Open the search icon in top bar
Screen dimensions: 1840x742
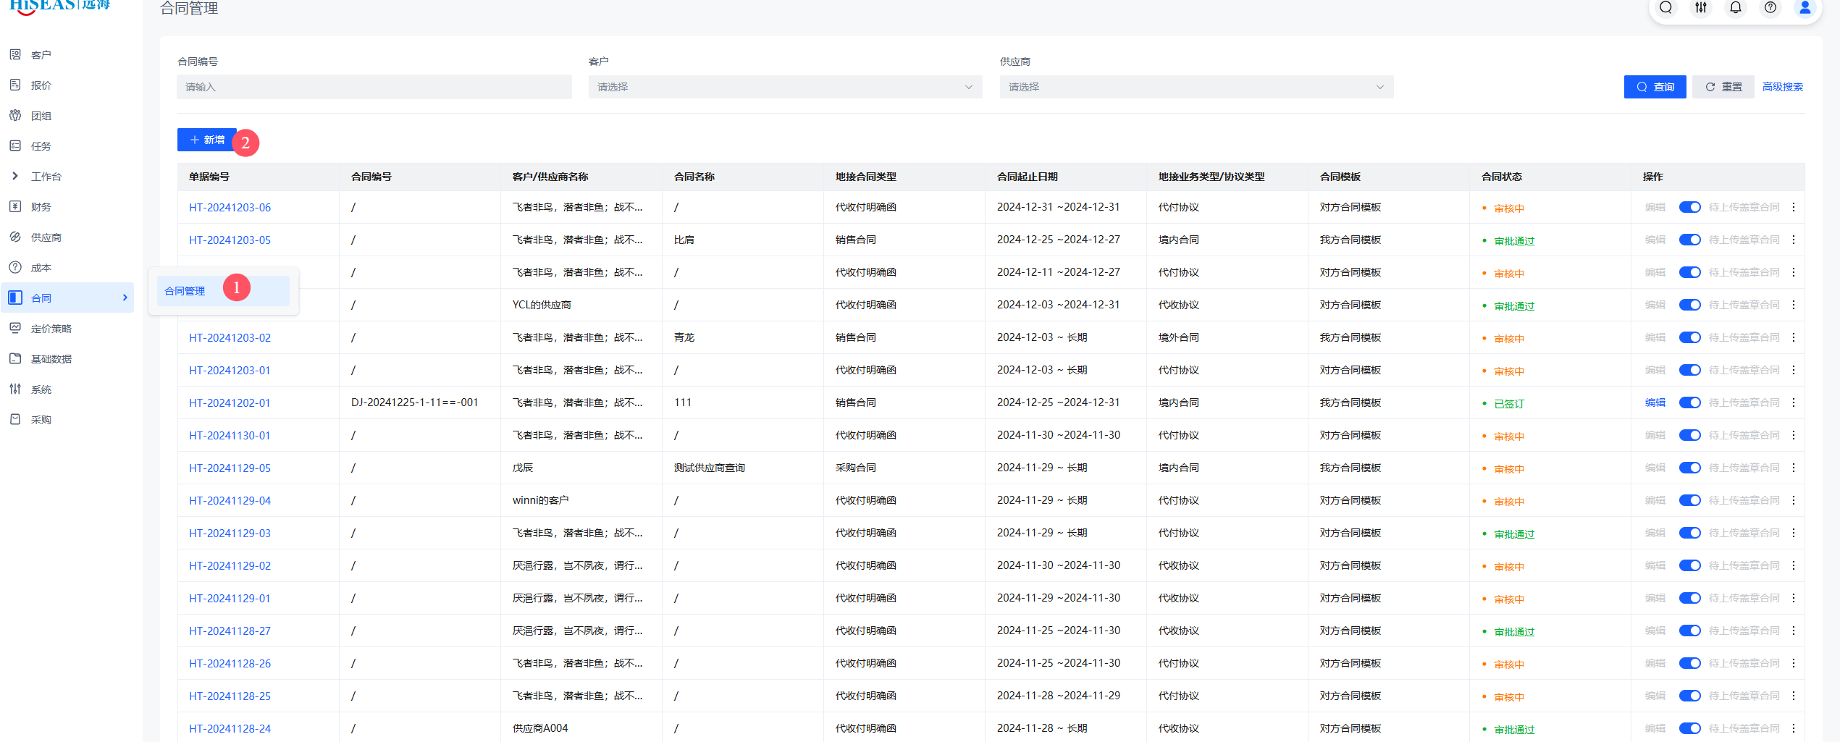tap(1665, 8)
